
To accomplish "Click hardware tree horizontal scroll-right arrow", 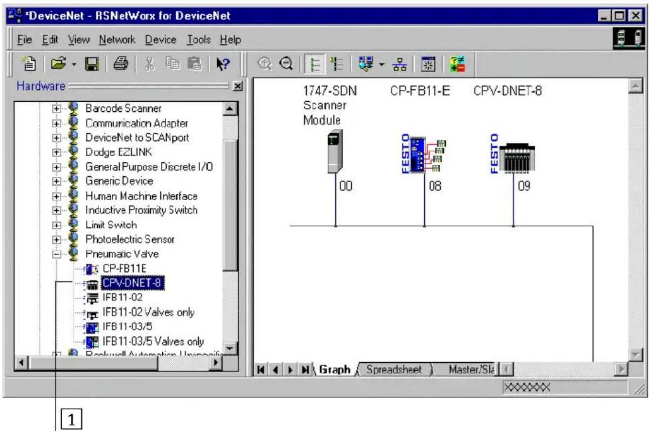I will coord(216,363).
